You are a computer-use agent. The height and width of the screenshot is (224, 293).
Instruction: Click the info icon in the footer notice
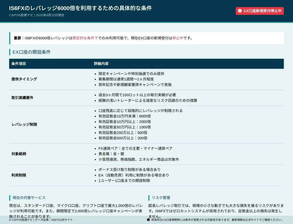(149, 220)
